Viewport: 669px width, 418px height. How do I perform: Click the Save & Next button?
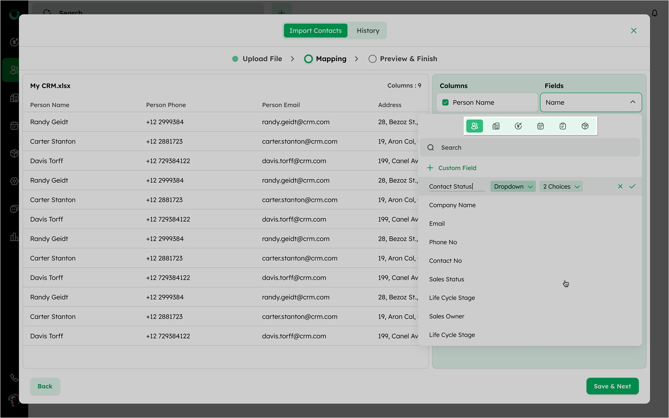click(x=612, y=386)
